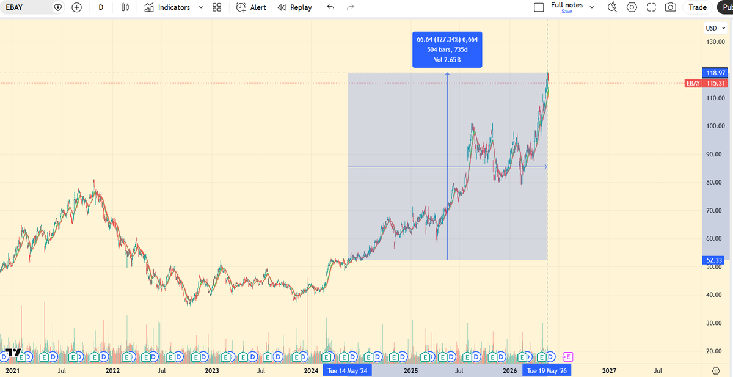This screenshot has height=377, width=733.
Task: Open the indicator templates grid icon
Action: coord(217,7)
